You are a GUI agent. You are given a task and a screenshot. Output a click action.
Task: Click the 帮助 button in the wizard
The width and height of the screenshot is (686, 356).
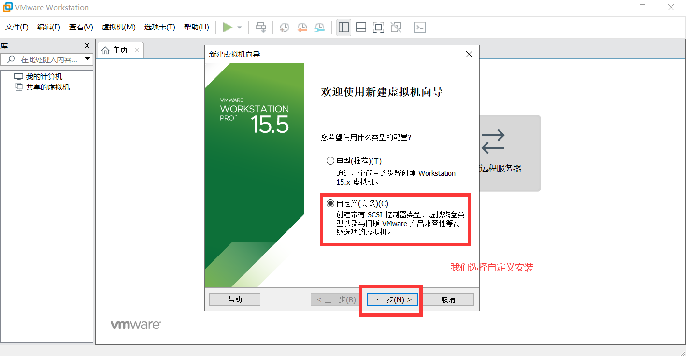click(x=235, y=299)
